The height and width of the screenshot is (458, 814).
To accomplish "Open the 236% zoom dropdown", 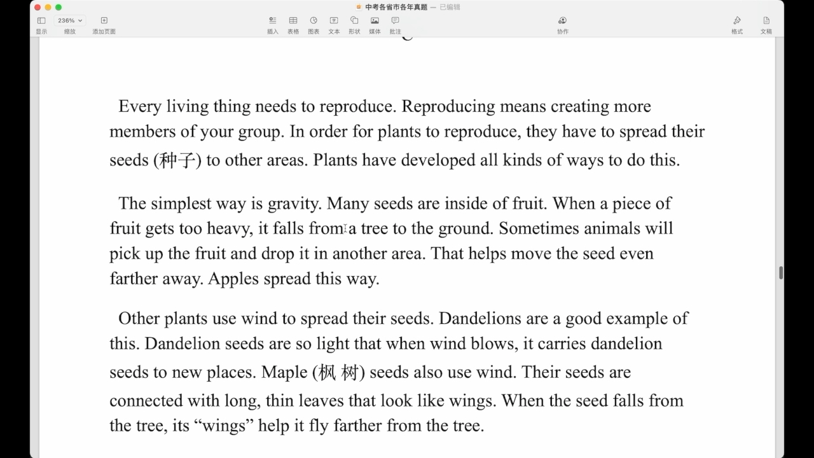I will [x=70, y=20].
